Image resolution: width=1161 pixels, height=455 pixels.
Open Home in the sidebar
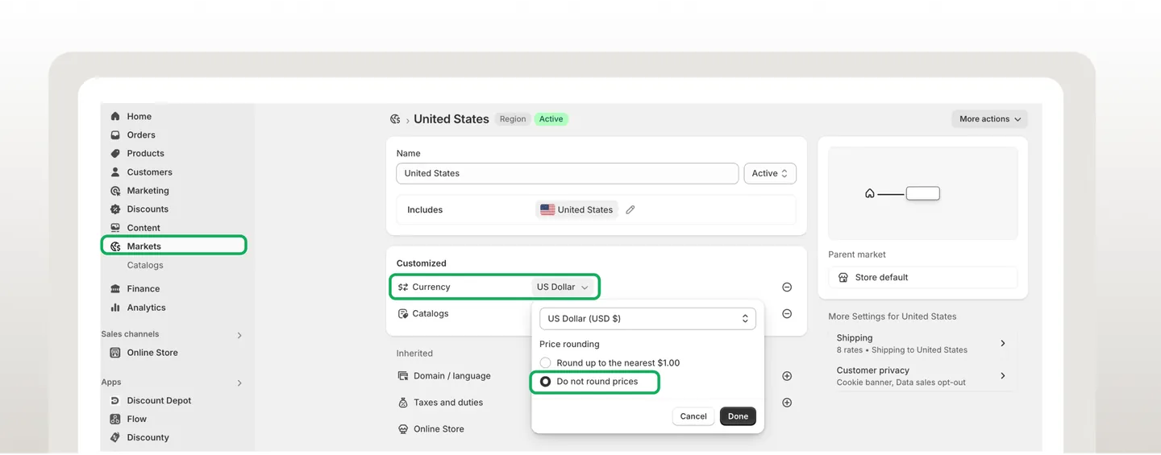coord(139,117)
